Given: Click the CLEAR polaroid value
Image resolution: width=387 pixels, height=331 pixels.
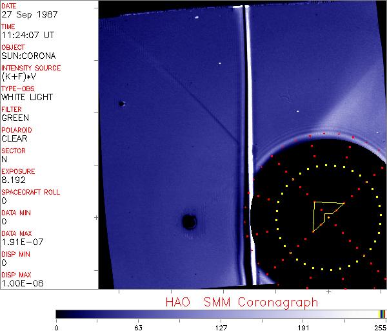Looking at the screenshot, I should pos(14,138).
